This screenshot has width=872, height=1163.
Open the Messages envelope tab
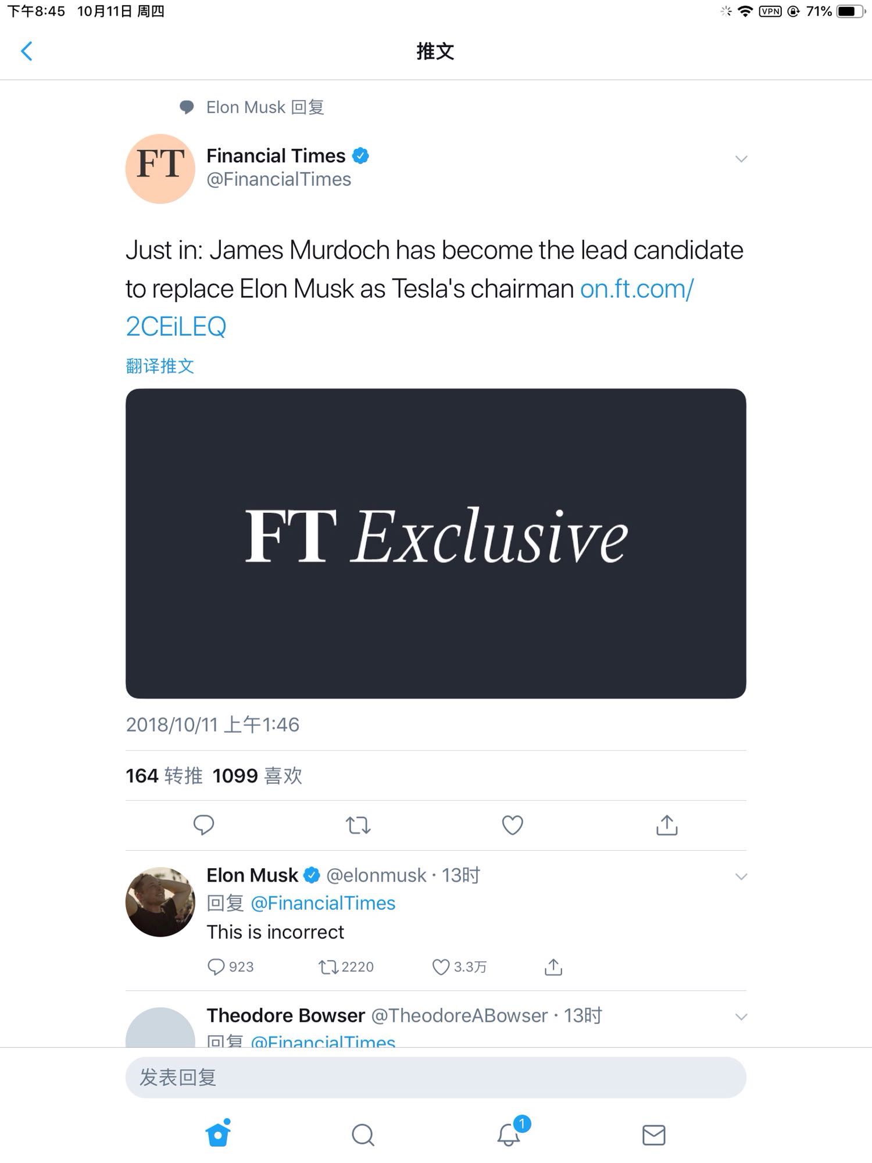tap(654, 1134)
